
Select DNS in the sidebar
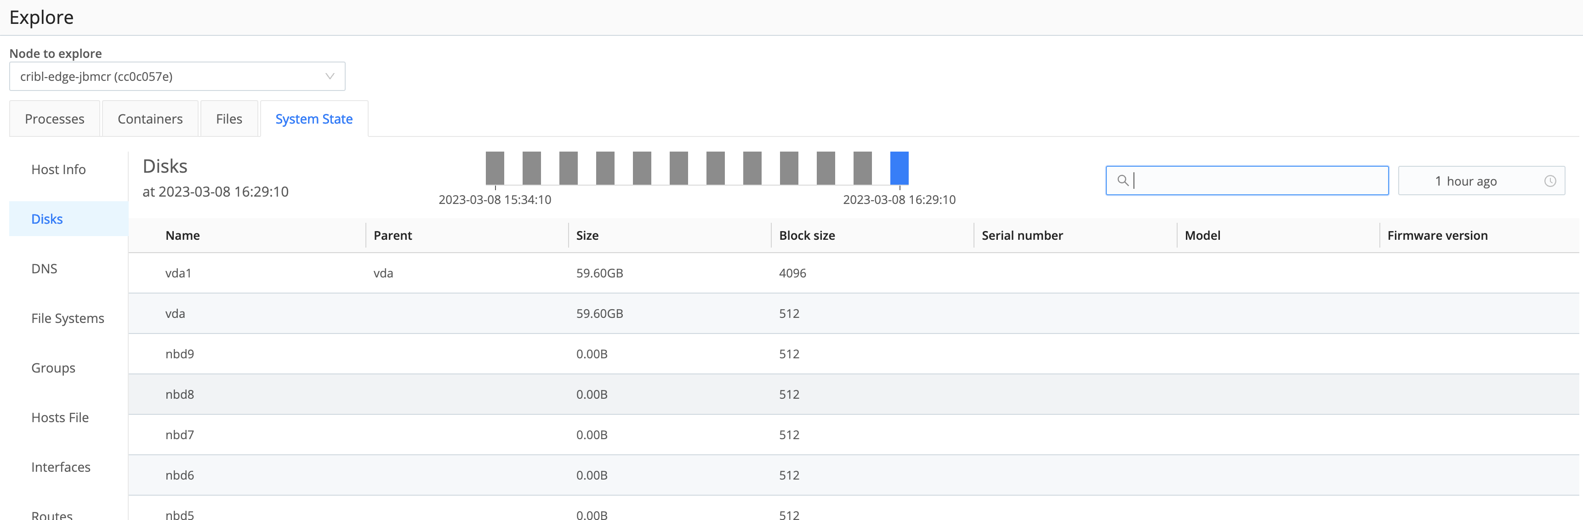point(44,269)
